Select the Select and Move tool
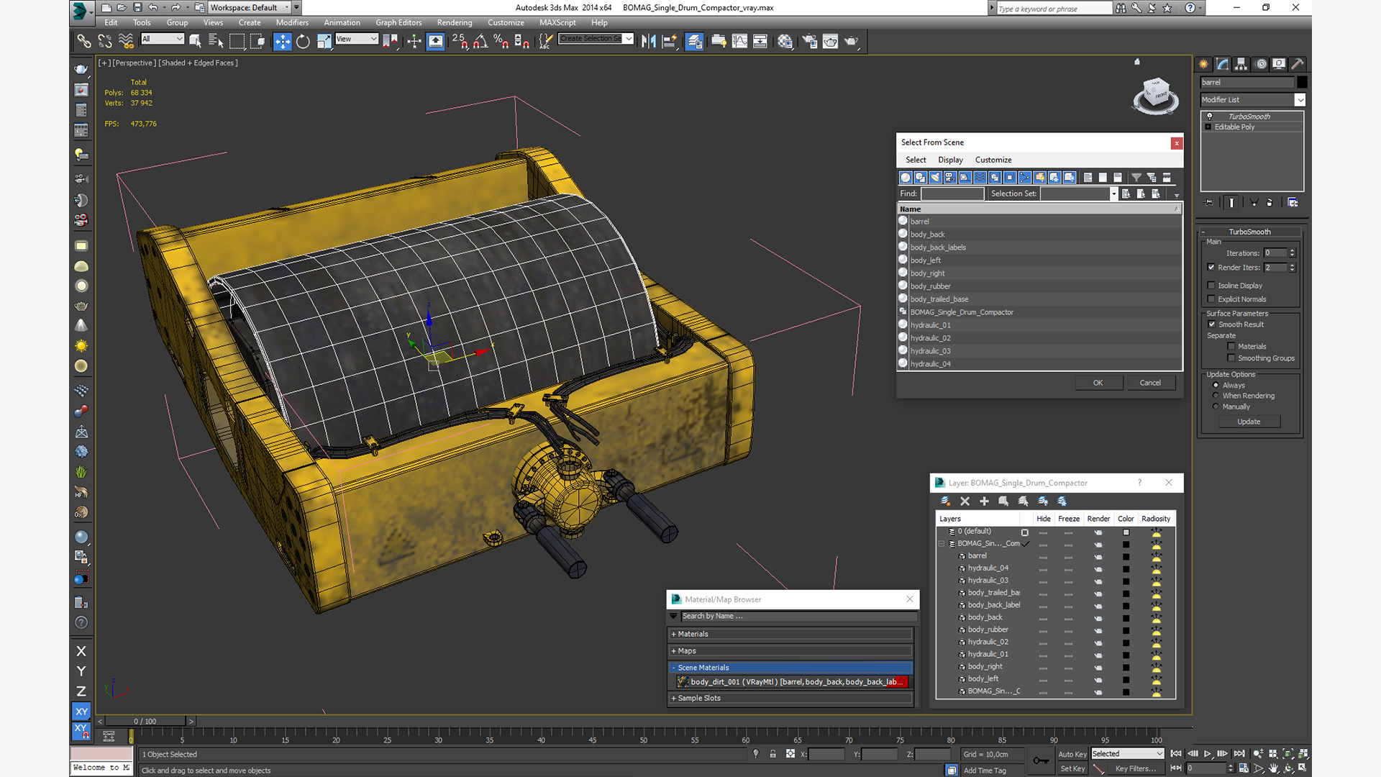This screenshot has height=777, width=1381. tap(283, 41)
